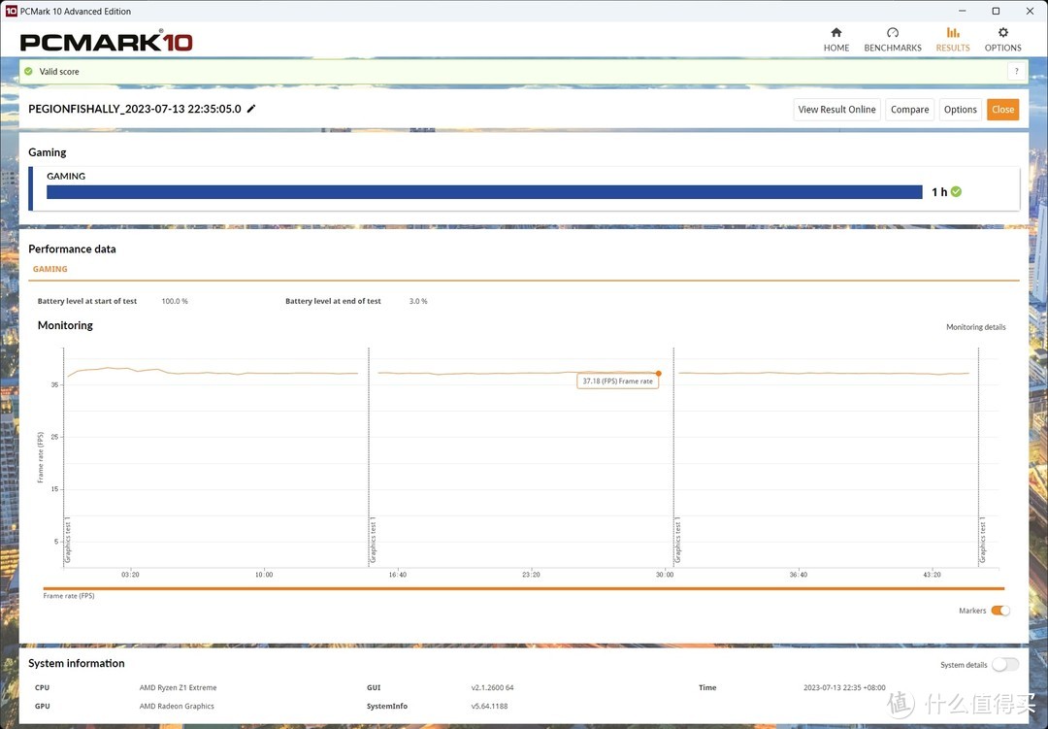Click the orange Frame rate range bar
Image resolution: width=1048 pixels, height=729 pixels.
pyautogui.click(x=523, y=588)
